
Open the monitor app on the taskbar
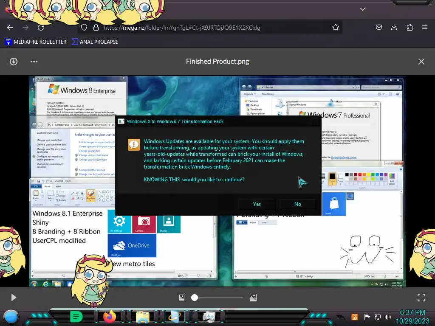(x=209, y=317)
